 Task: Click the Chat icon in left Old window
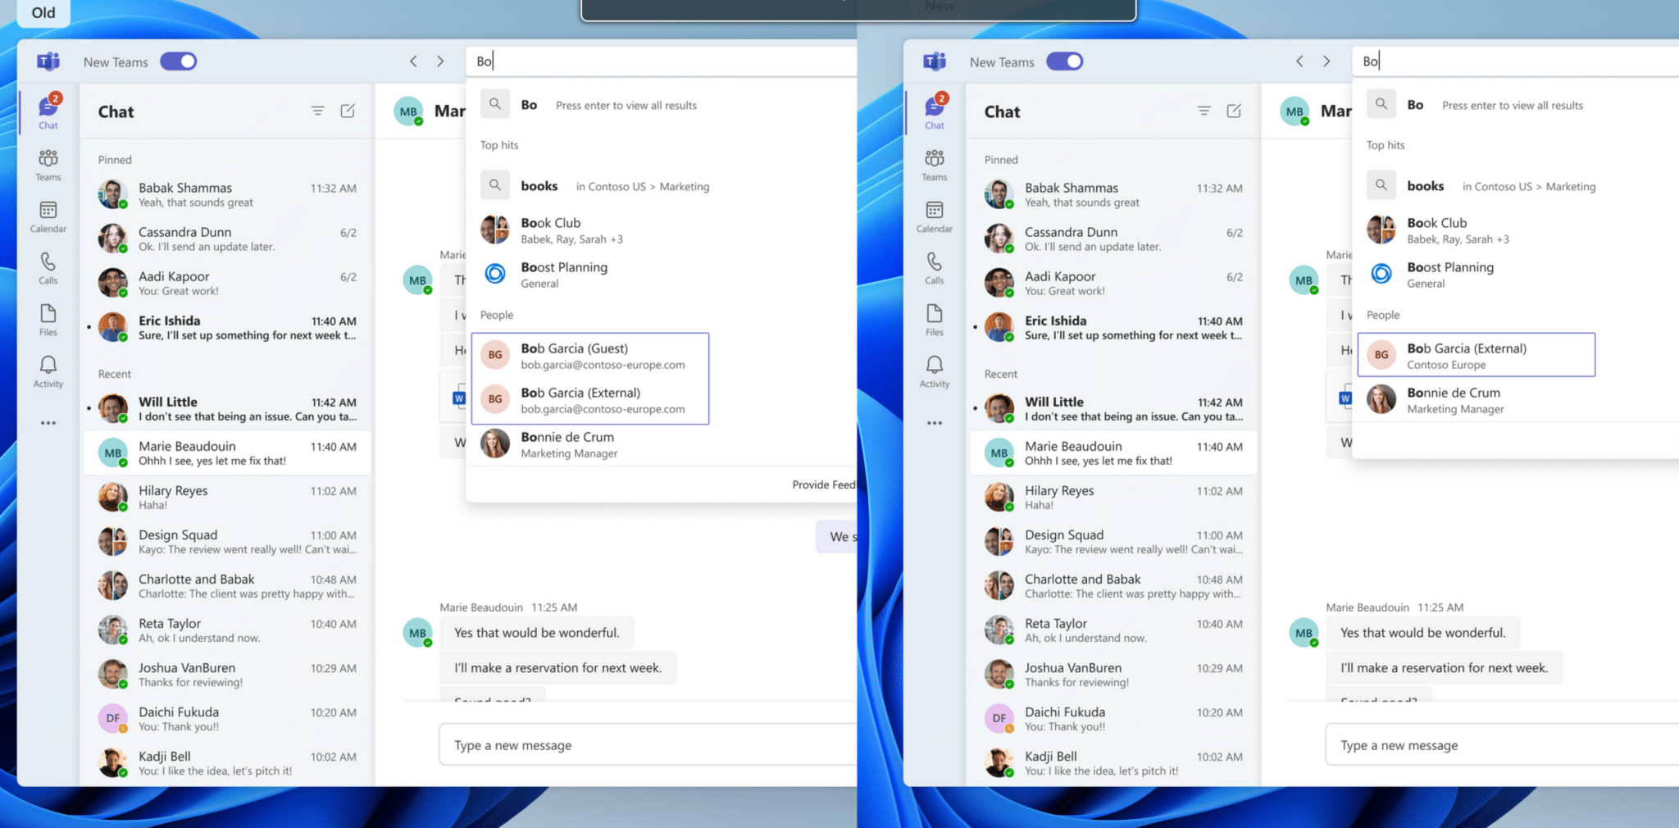click(48, 111)
